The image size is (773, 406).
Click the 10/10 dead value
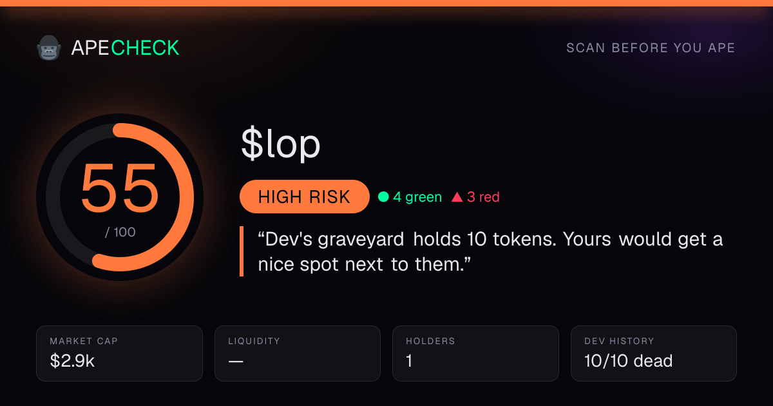629,361
